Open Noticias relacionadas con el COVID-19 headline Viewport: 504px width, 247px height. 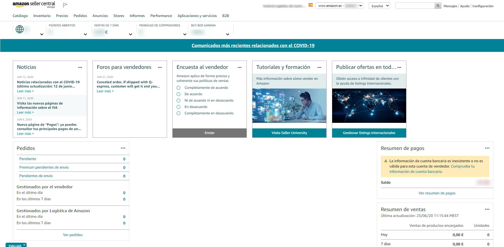(x=48, y=84)
